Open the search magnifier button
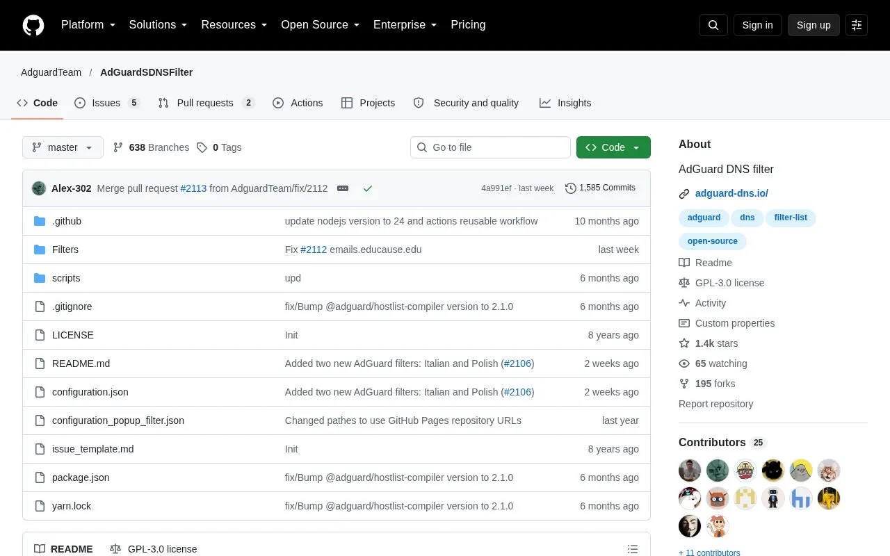Image resolution: width=890 pixels, height=556 pixels. (713, 25)
